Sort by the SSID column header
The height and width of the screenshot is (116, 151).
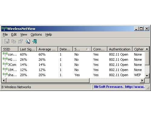pos(10,49)
